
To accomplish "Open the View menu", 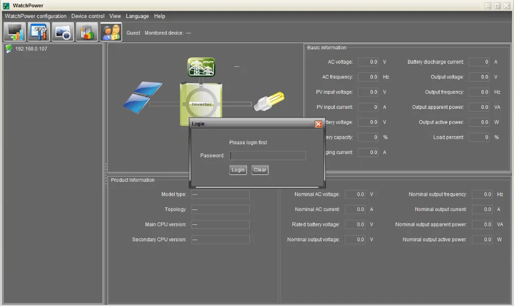I will (115, 16).
